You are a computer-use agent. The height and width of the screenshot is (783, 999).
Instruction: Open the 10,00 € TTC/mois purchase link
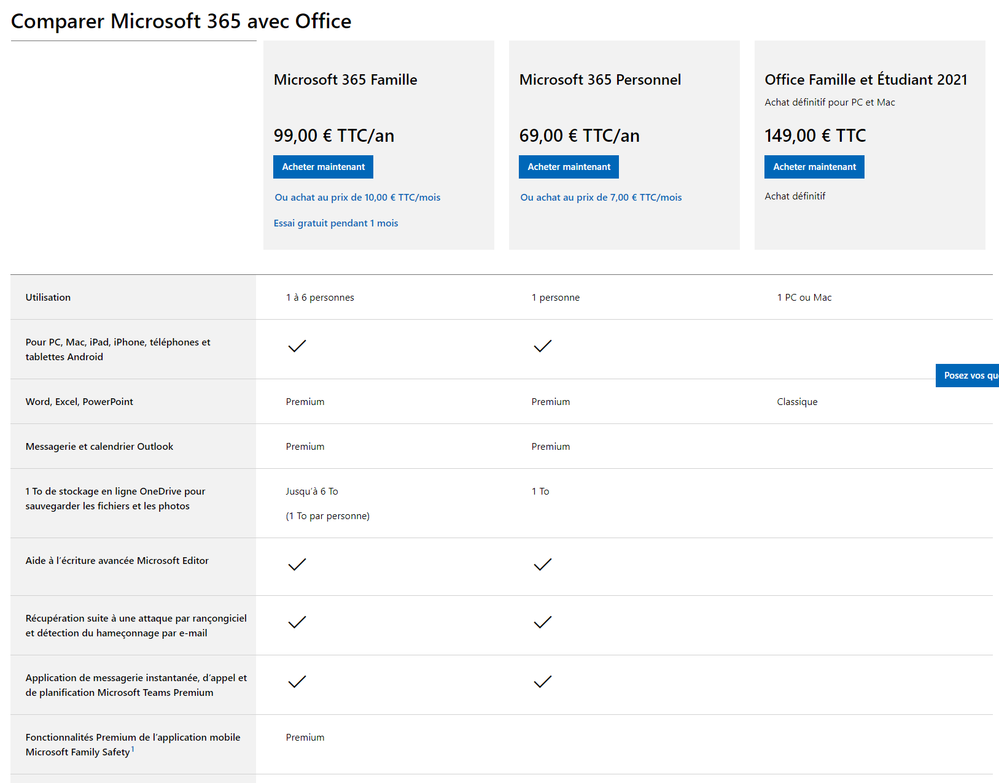357,198
